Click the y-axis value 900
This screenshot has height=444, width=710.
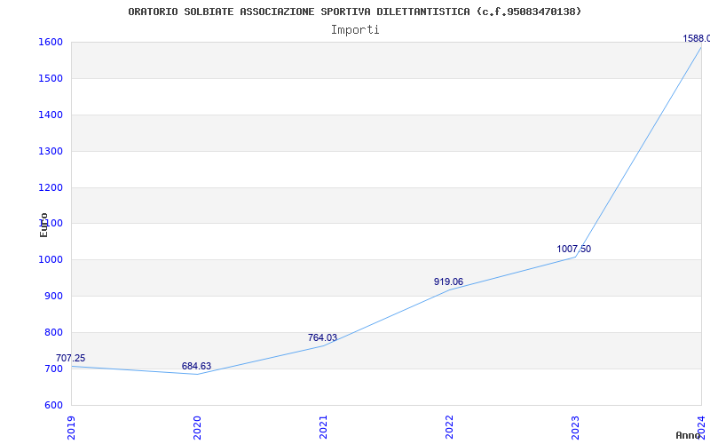pyautogui.click(x=52, y=297)
